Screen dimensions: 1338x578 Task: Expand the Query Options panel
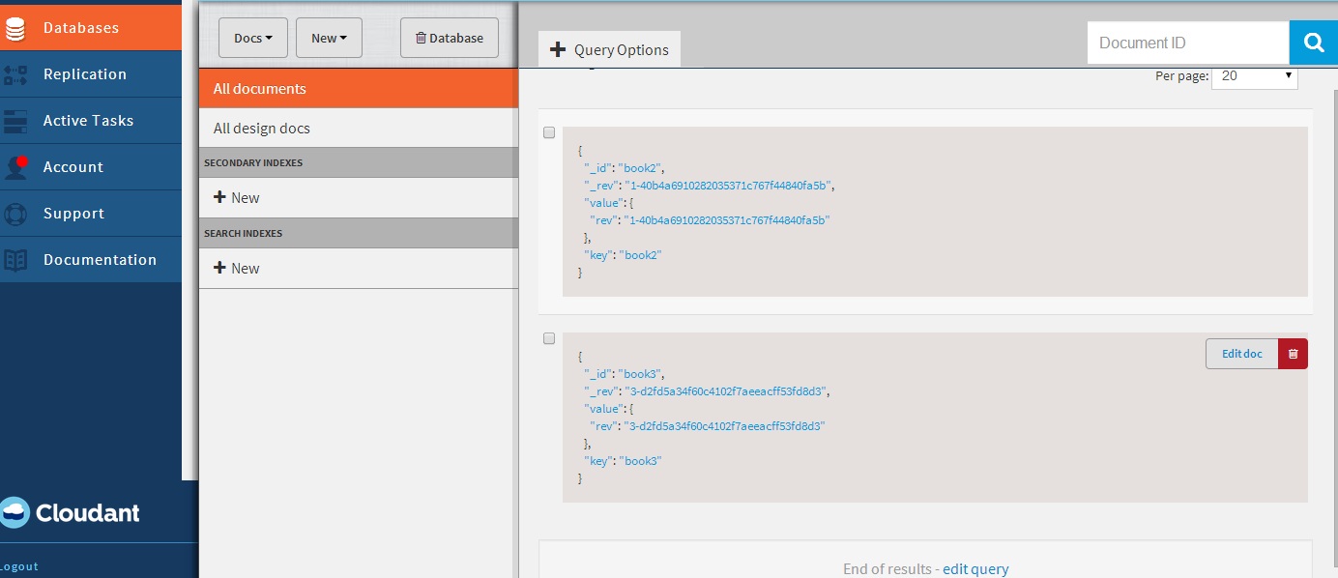[x=610, y=50]
